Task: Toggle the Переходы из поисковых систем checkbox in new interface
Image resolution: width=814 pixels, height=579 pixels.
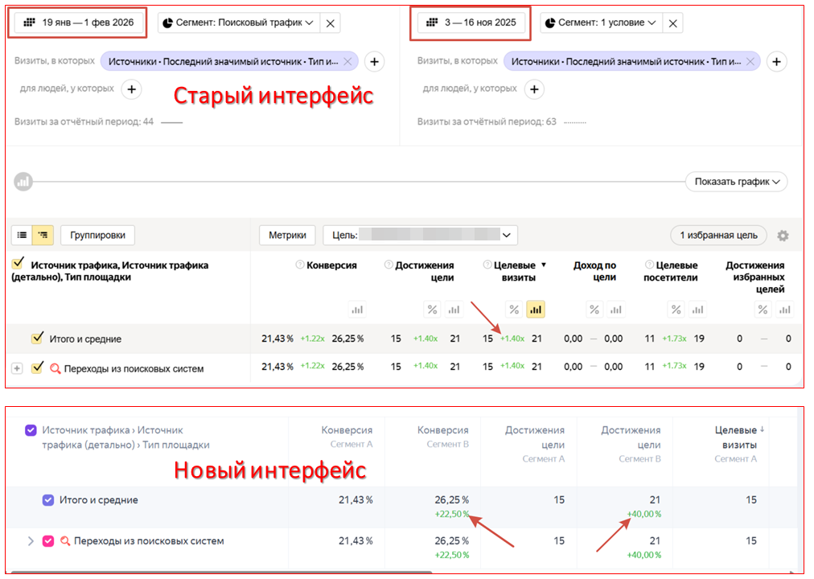Action: pos(48,541)
